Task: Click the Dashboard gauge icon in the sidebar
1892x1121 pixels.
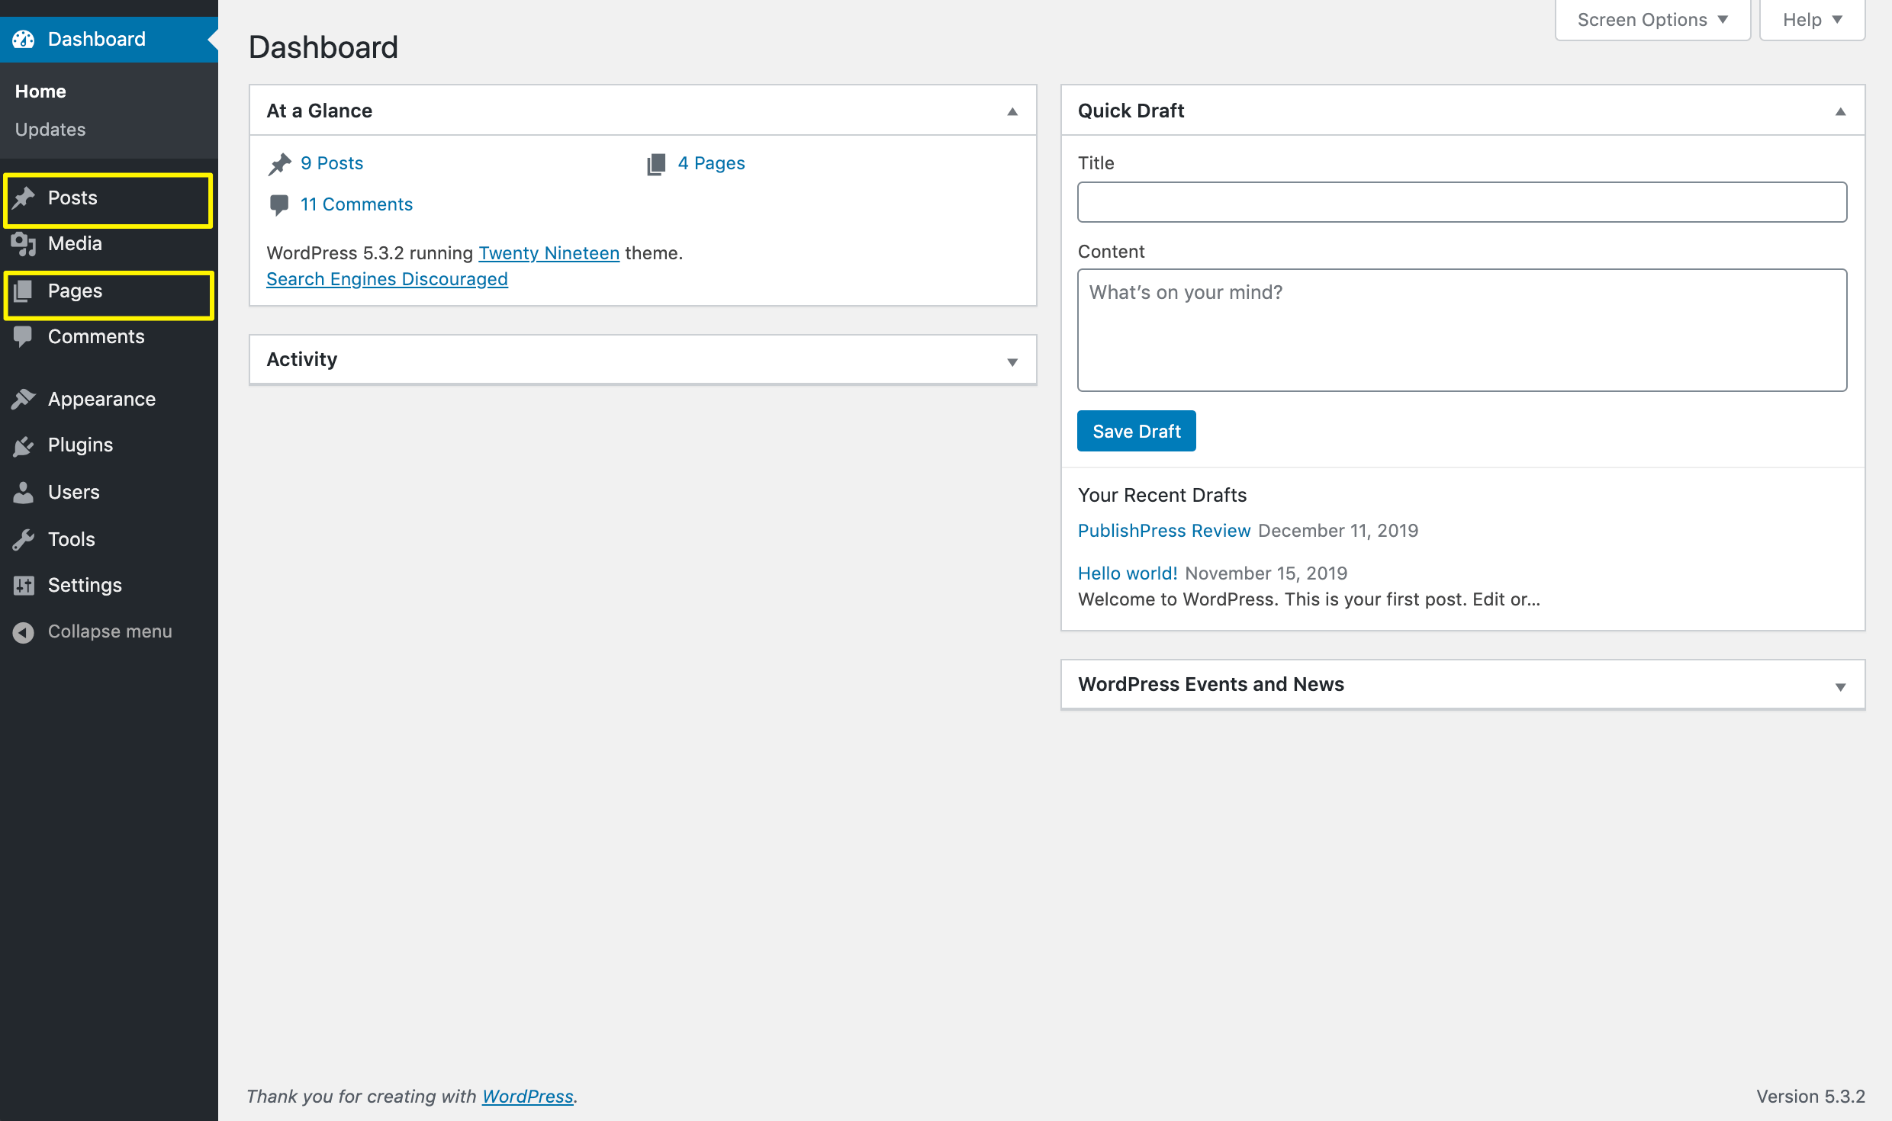Action: 24,39
